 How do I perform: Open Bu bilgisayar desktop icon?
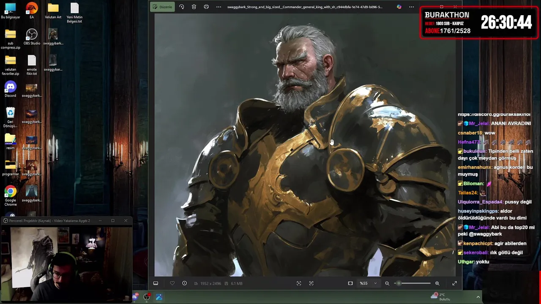[11, 11]
